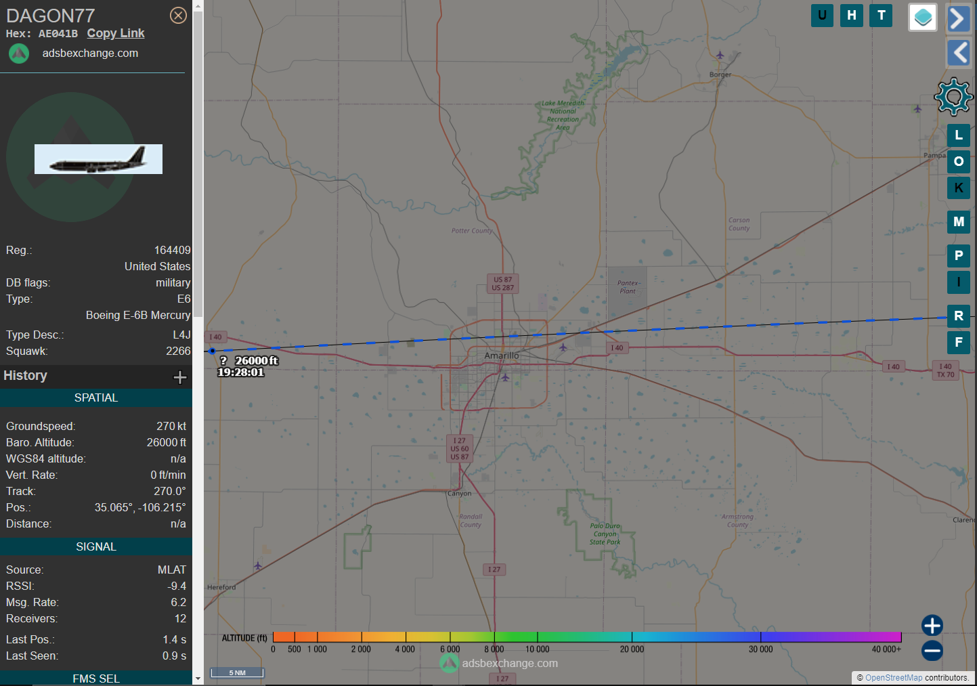
Task: Select the SPATIAL section header
Action: [96, 398]
